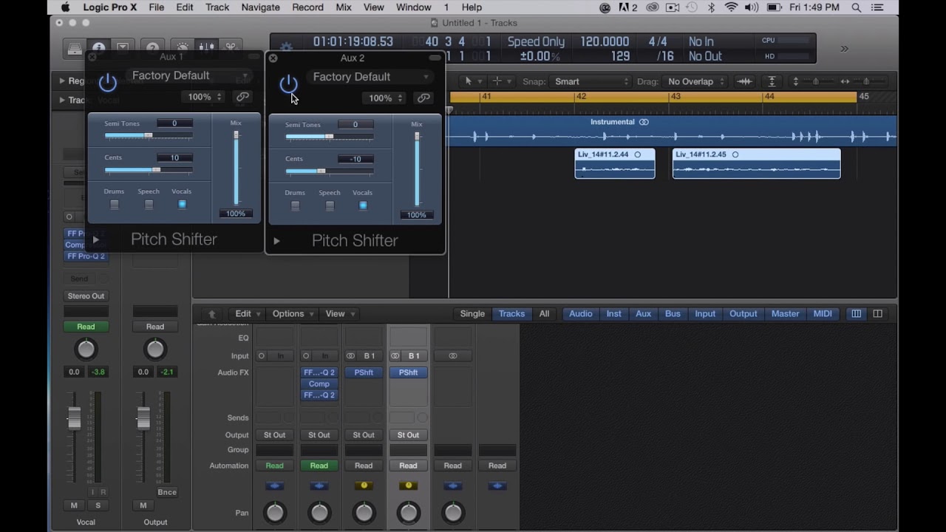
Task: Toggle the Mixer button in the control bar
Action: coord(206,49)
